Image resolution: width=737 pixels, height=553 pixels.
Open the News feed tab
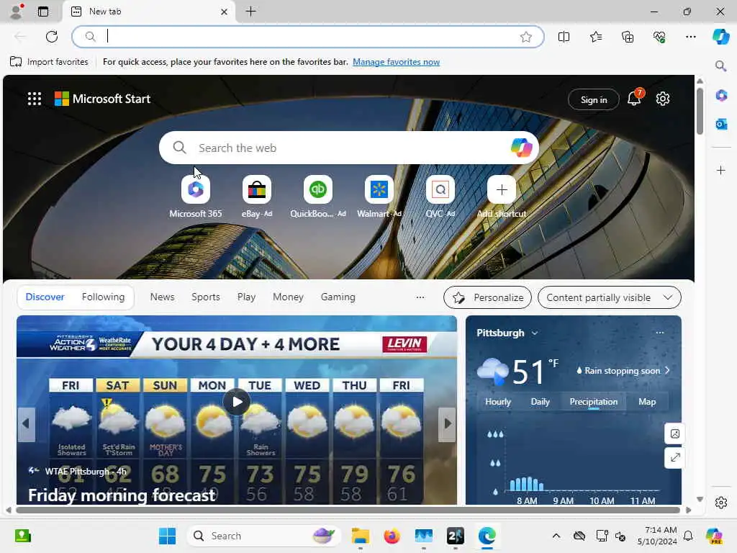tap(162, 297)
